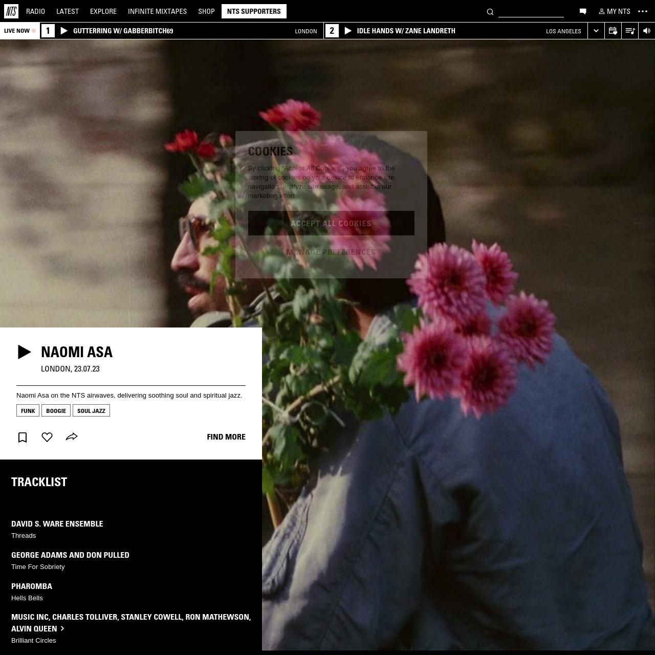Expand the live channels dropdown chevron
Viewport: 655px width, 655px height.
596,31
